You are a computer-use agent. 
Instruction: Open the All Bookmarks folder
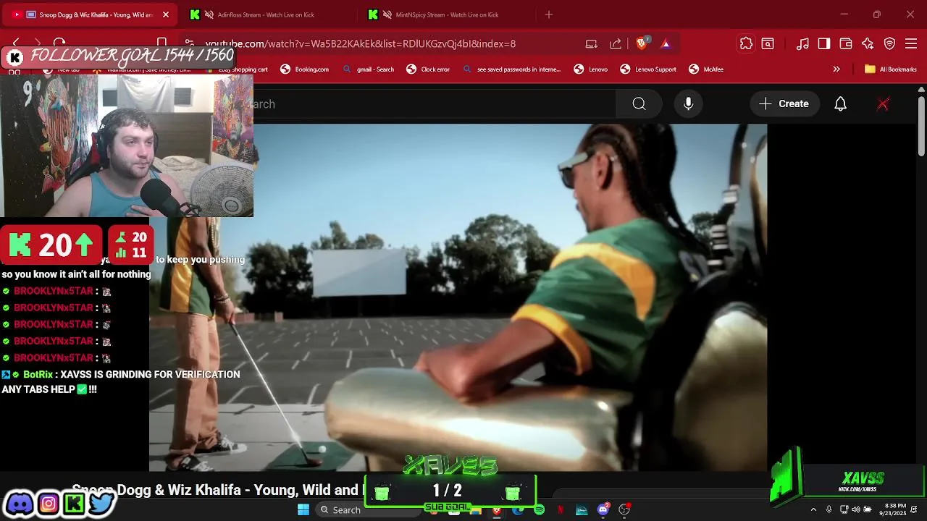891,69
